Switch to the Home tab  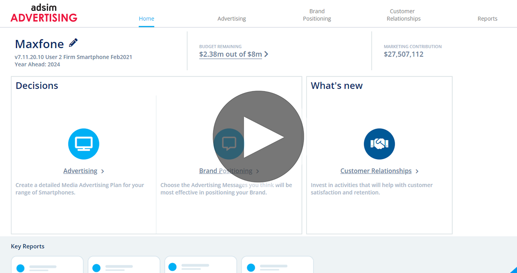click(x=146, y=19)
